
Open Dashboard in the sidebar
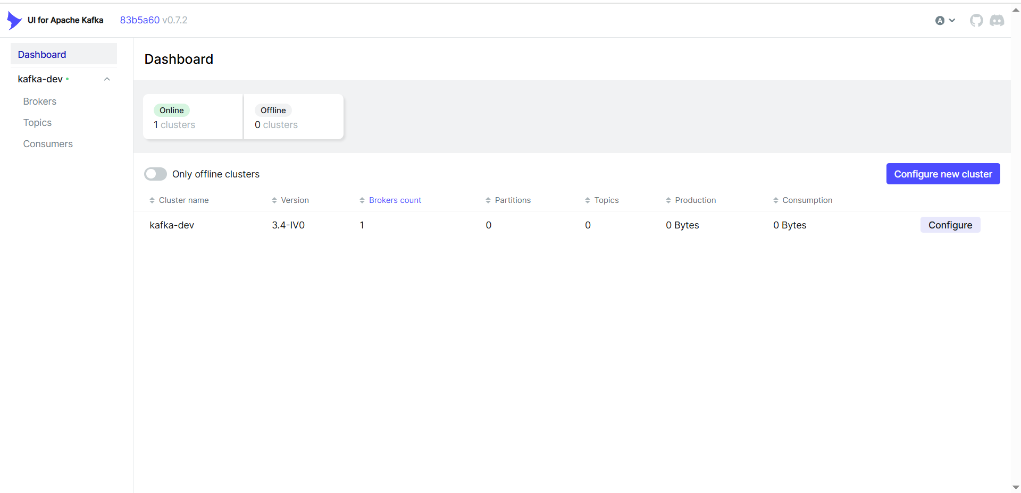click(x=64, y=54)
